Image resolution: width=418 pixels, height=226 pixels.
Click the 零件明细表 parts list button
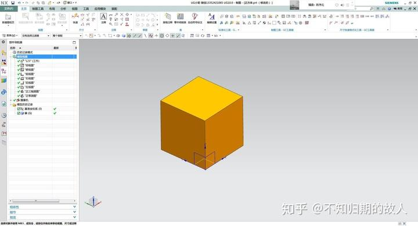(180, 19)
